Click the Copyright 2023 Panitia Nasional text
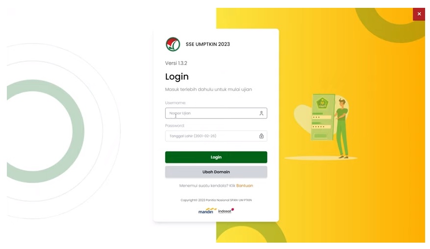The image size is (430, 249). pyautogui.click(x=216, y=200)
